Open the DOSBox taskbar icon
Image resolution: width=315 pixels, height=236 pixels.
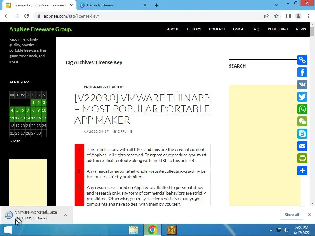click(x=172, y=230)
